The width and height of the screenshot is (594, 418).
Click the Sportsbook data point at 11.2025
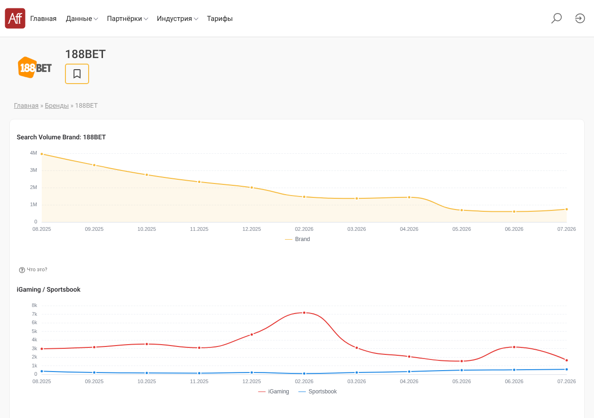click(x=199, y=348)
